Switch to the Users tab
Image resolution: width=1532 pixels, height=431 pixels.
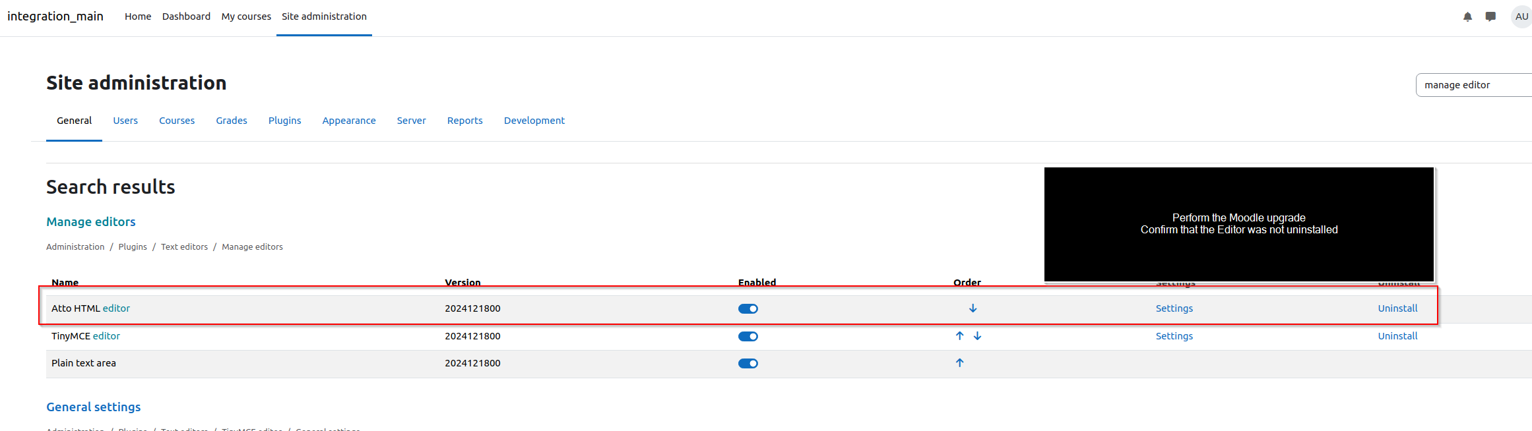click(x=125, y=121)
